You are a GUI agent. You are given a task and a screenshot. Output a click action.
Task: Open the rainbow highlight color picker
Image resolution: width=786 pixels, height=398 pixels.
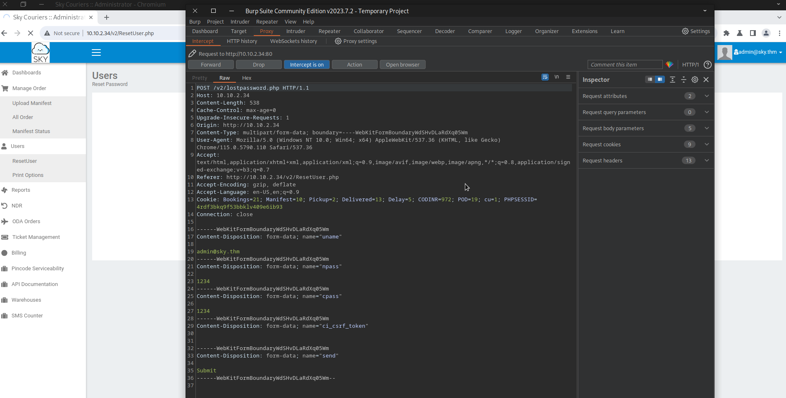coord(669,64)
